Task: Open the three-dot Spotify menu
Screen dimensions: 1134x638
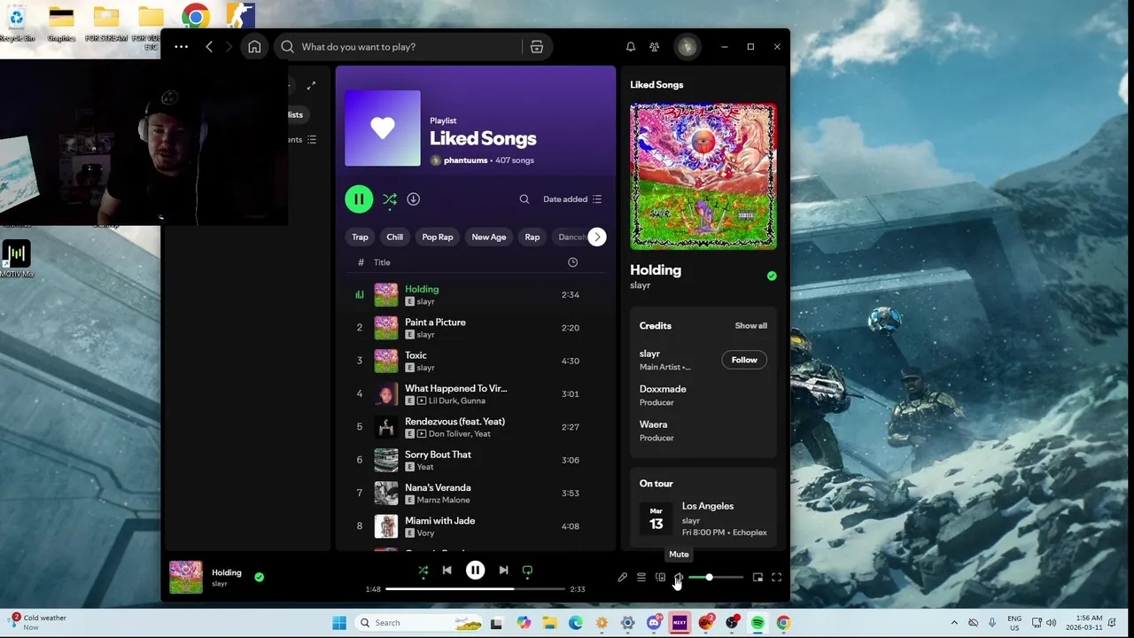Action: coord(181,47)
